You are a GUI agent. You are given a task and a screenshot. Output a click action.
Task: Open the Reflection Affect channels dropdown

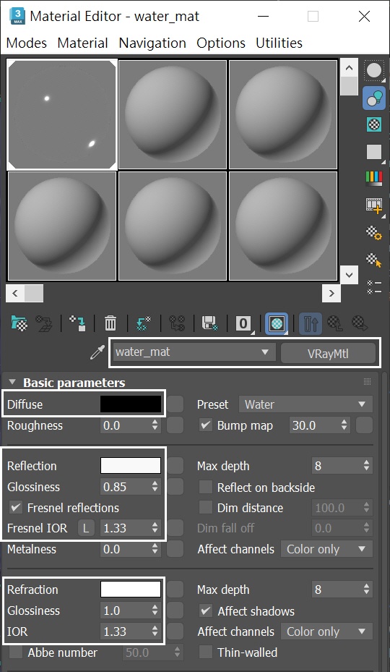click(326, 549)
